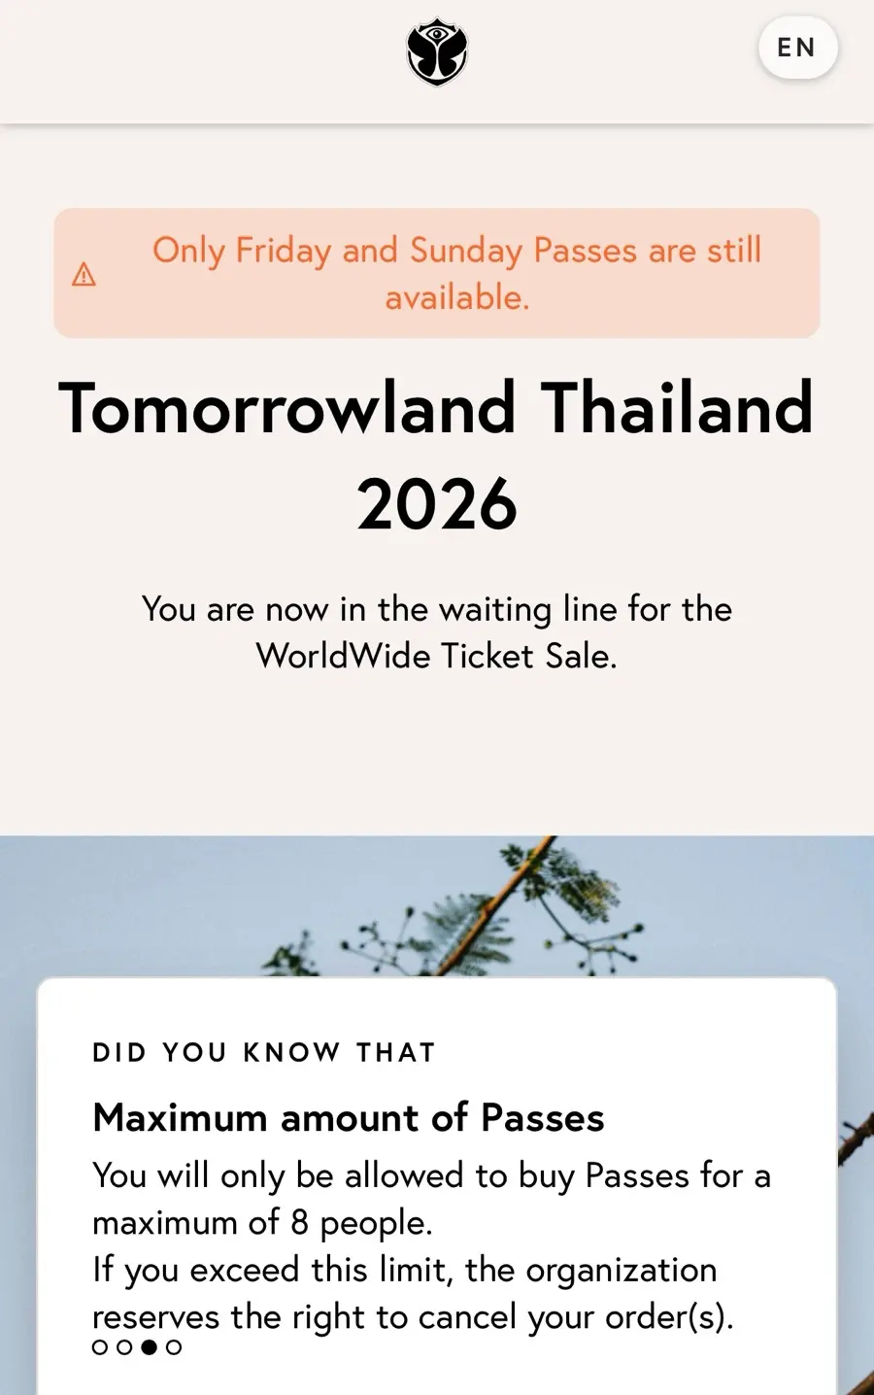
Task: Tap the tree branch photo above the card
Action: click(437, 905)
